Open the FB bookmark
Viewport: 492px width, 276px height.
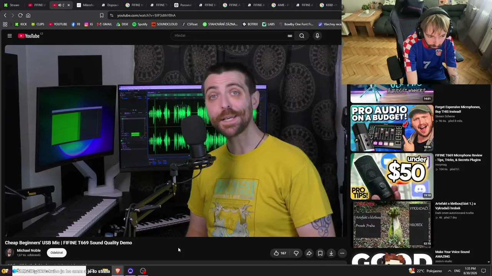76,24
